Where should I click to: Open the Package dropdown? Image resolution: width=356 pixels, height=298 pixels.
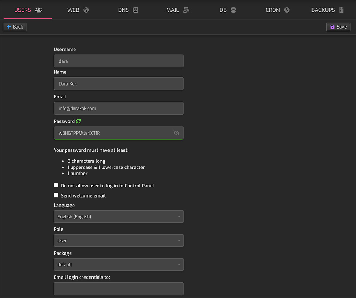coord(119,264)
